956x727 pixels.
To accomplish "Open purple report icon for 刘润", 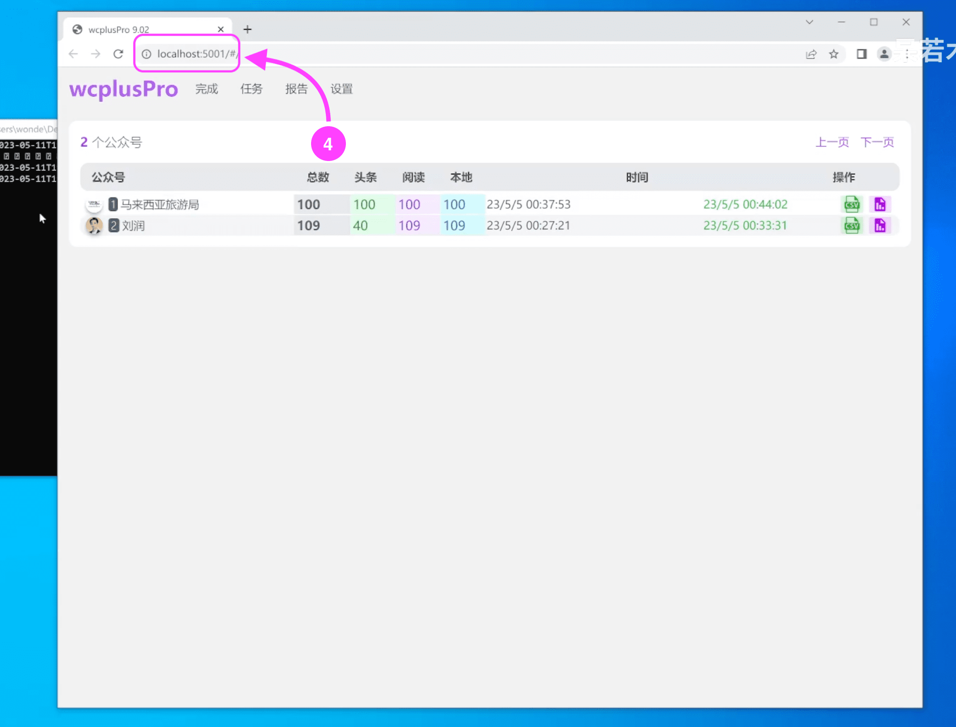I will (x=880, y=225).
